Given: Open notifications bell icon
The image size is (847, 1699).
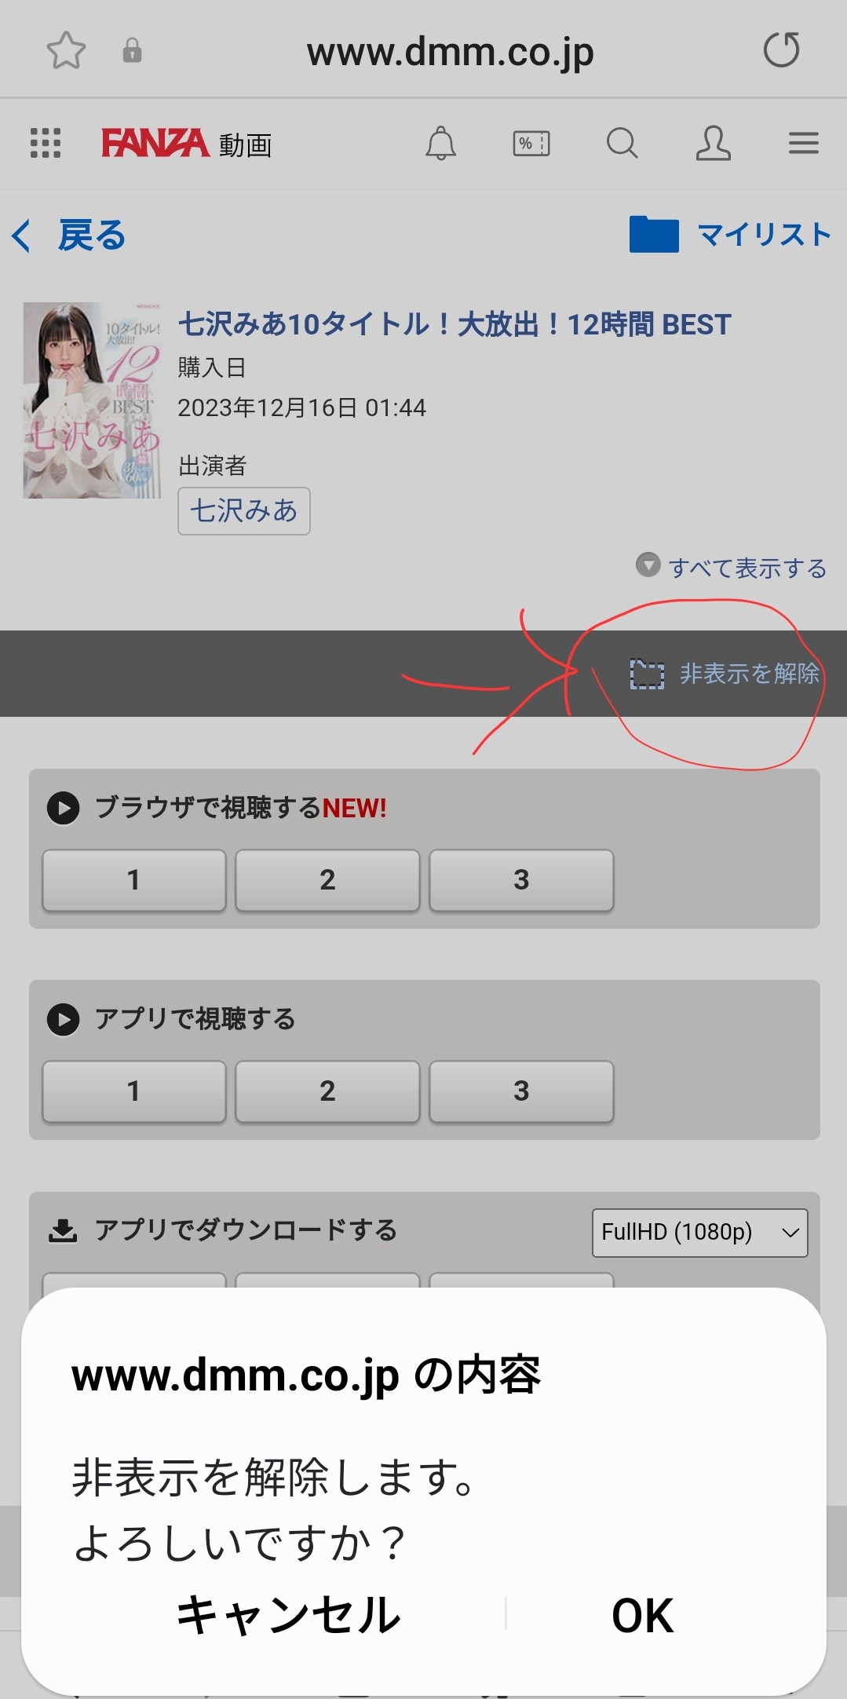Looking at the screenshot, I should [440, 143].
